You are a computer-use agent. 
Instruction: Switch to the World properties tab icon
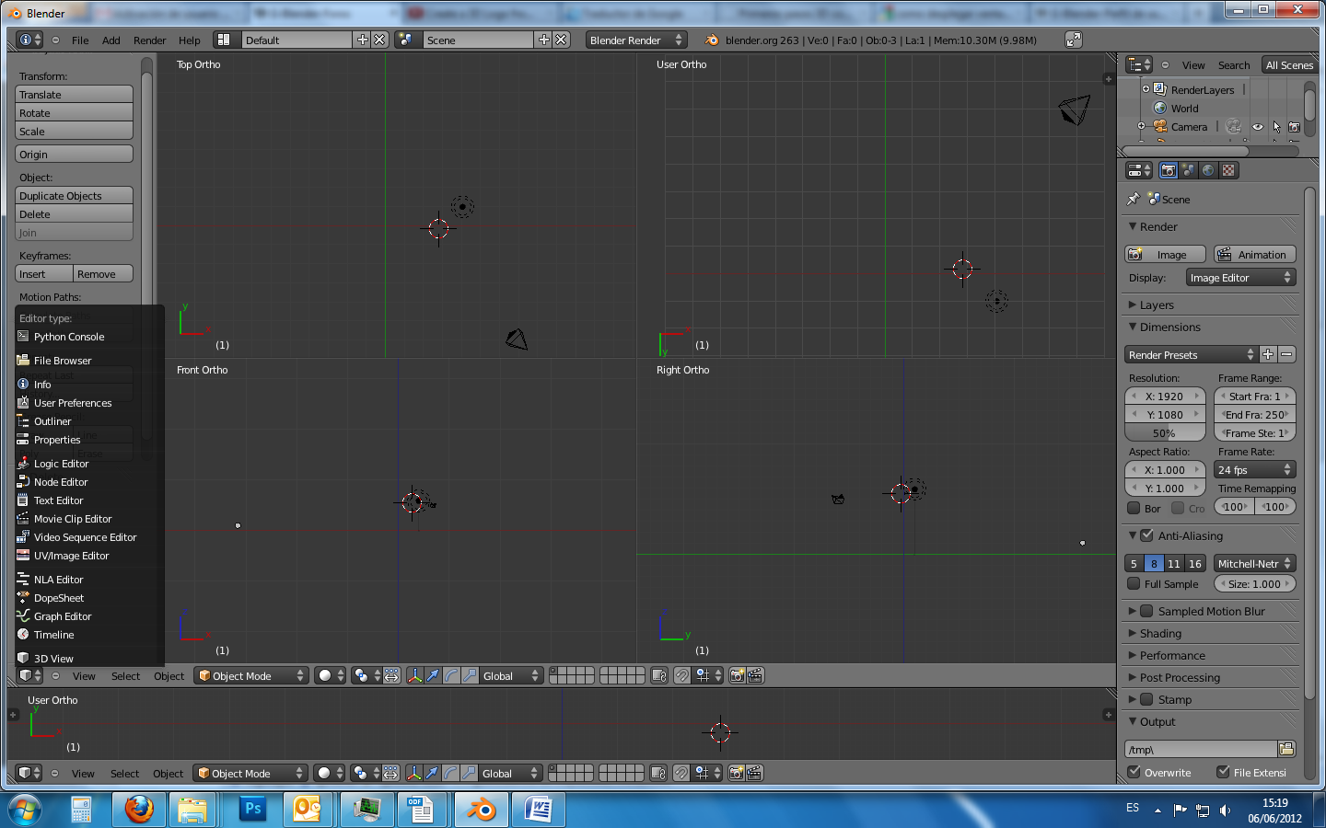pyautogui.click(x=1208, y=170)
